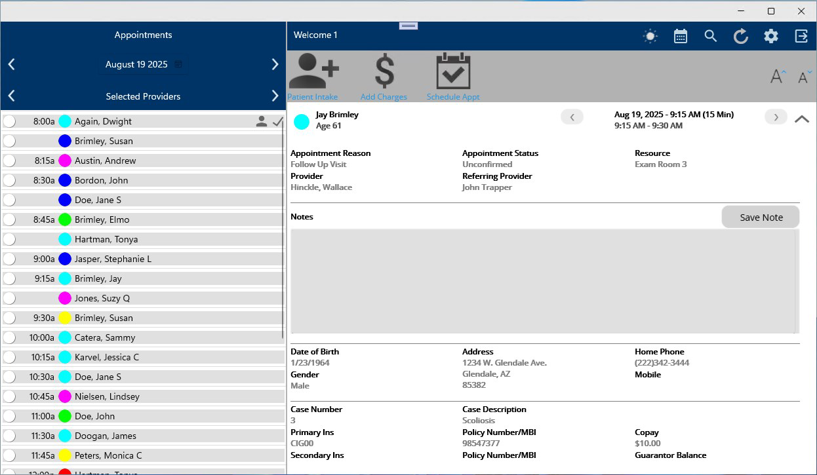Select the radio button for Austin, Andrew
The image size is (817, 475).
point(9,161)
